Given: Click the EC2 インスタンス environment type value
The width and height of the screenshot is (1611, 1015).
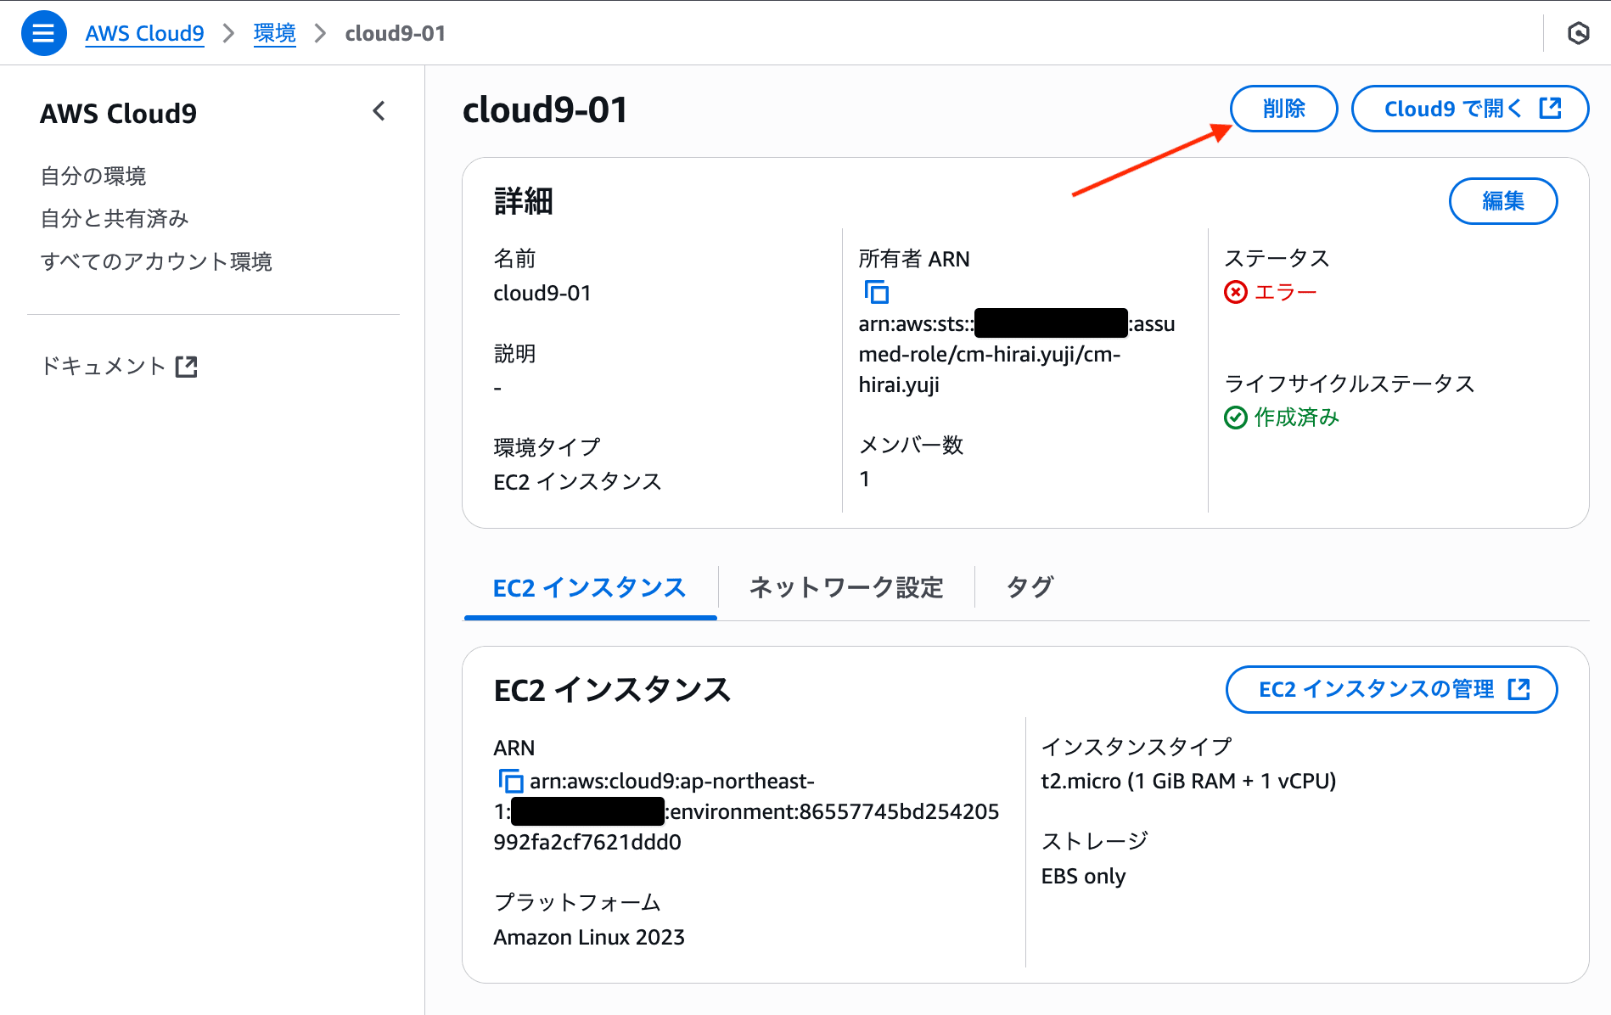Looking at the screenshot, I should 577,481.
